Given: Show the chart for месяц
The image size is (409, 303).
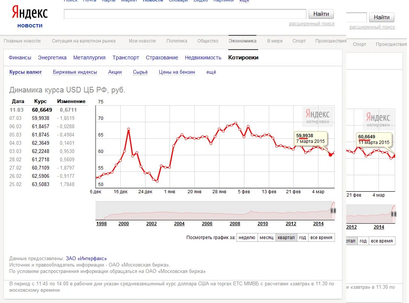Looking at the screenshot, I should point(267,238).
